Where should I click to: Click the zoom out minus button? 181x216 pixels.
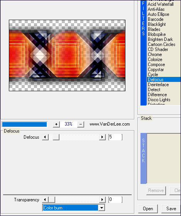pos(81,124)
